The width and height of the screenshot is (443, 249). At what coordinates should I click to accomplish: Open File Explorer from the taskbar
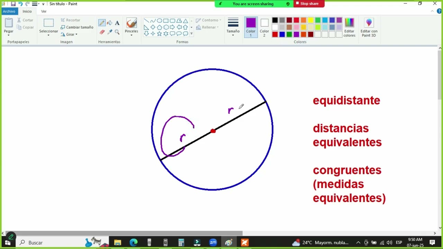point(117,242)
